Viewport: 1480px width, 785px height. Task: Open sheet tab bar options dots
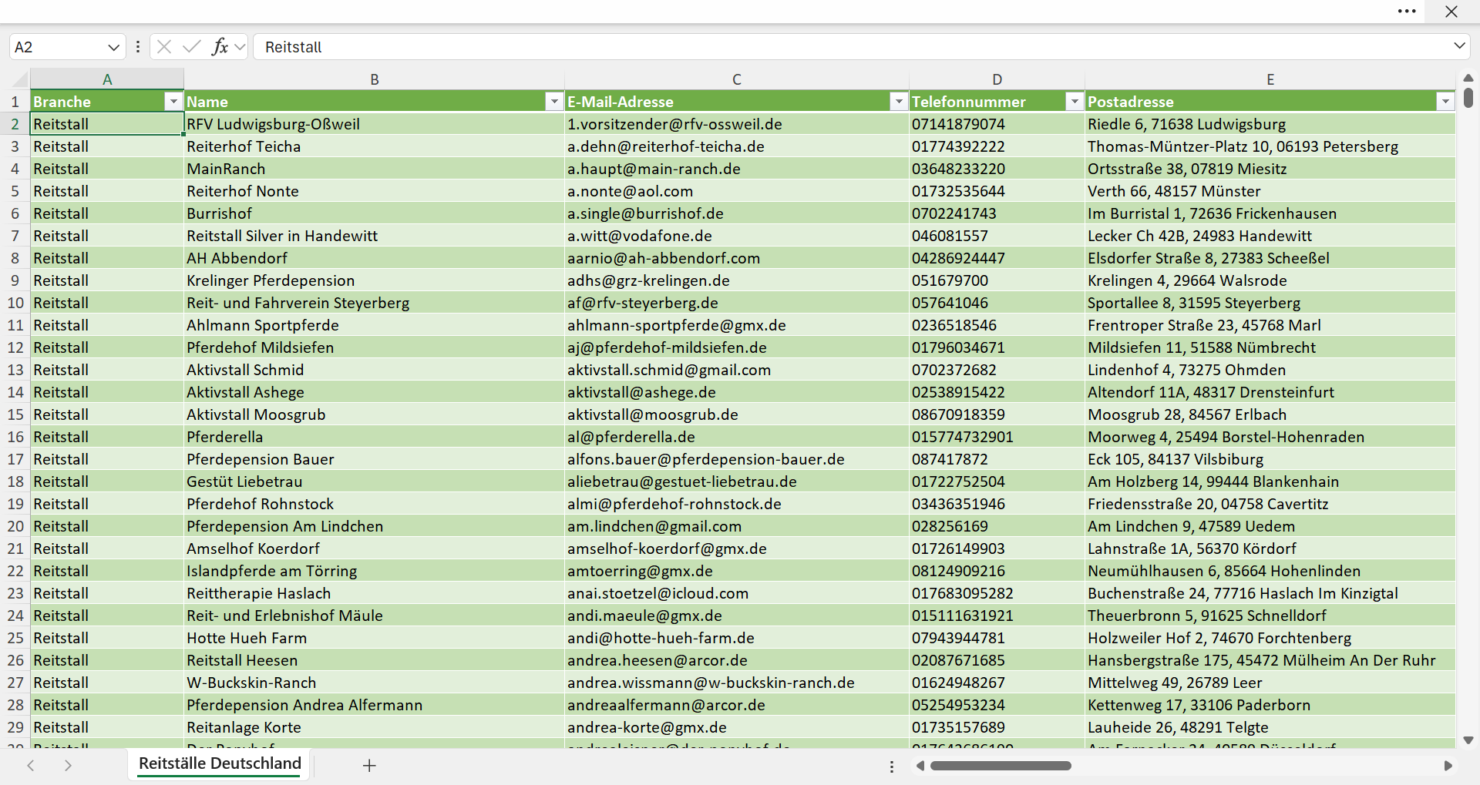892,767
